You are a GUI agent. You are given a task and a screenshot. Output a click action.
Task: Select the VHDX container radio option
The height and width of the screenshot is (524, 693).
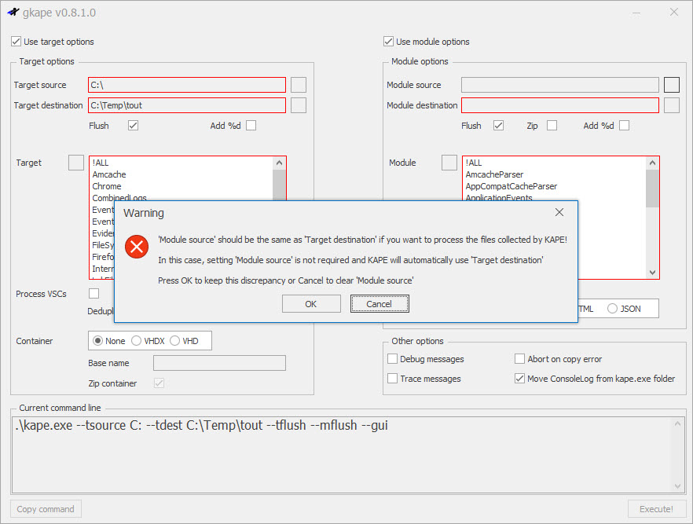pos(136,341)
